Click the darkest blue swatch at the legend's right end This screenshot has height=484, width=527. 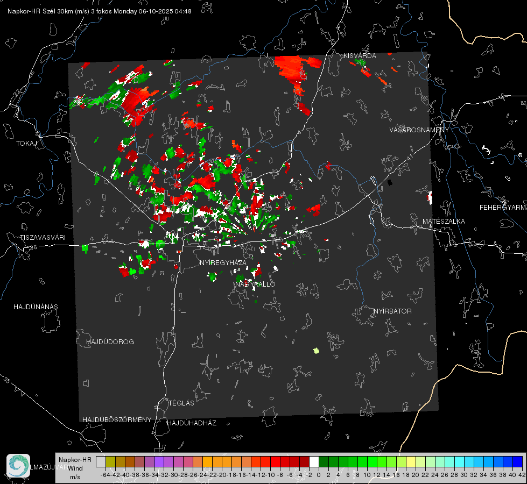[x=518, y=461]
